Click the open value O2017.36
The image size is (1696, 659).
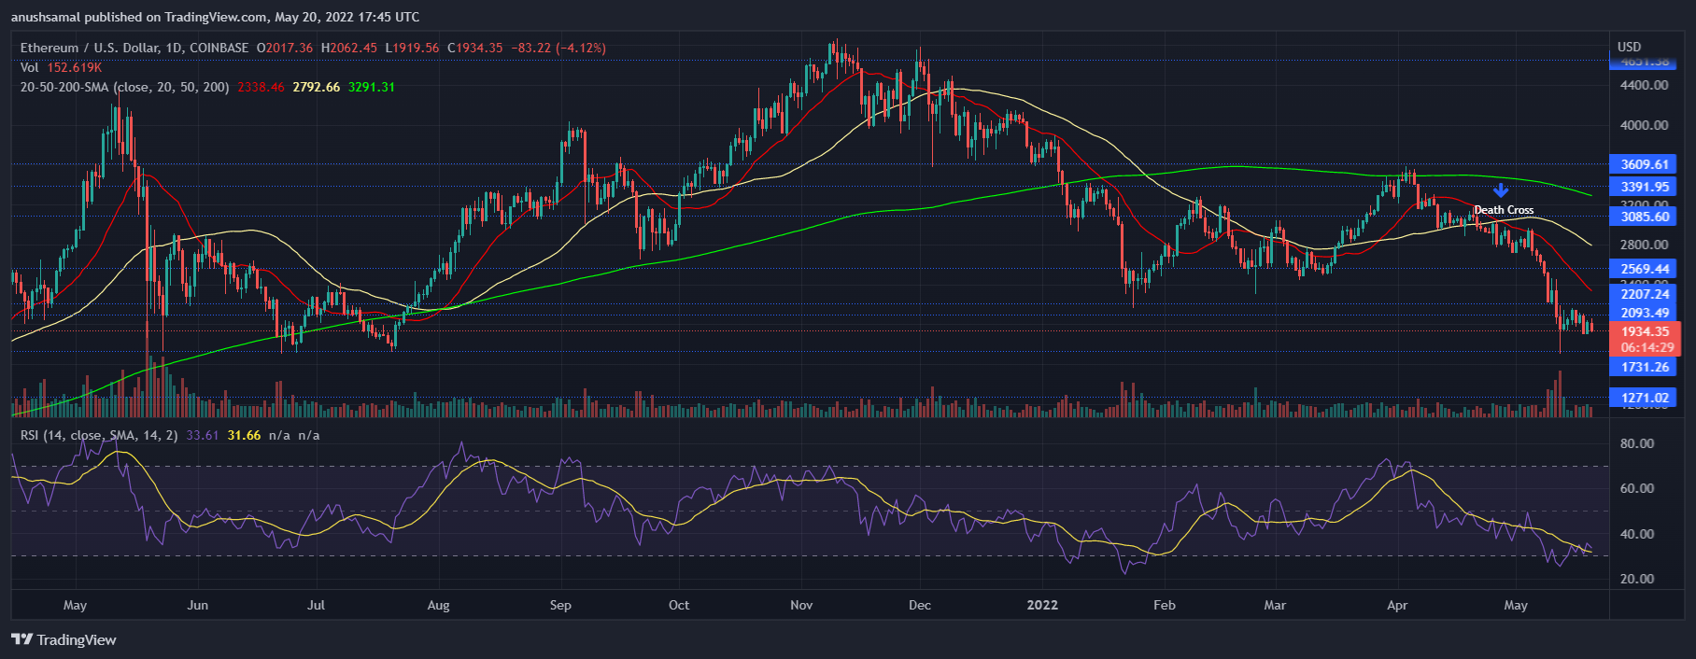click(285, 48)
